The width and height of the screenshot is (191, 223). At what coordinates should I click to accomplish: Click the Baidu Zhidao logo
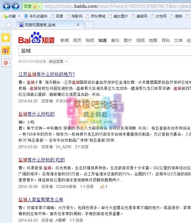36,39
